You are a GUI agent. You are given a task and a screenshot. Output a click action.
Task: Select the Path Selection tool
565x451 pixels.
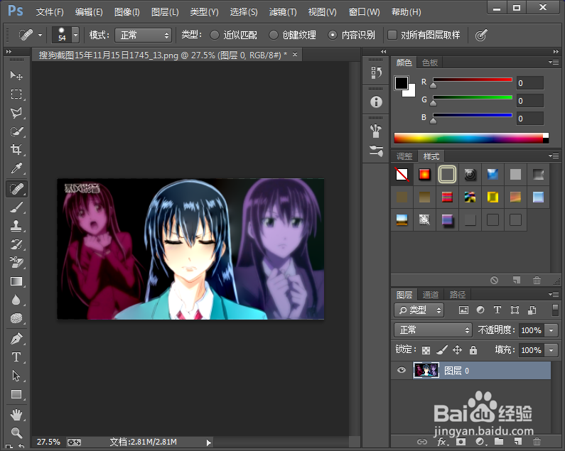(16, 376)
